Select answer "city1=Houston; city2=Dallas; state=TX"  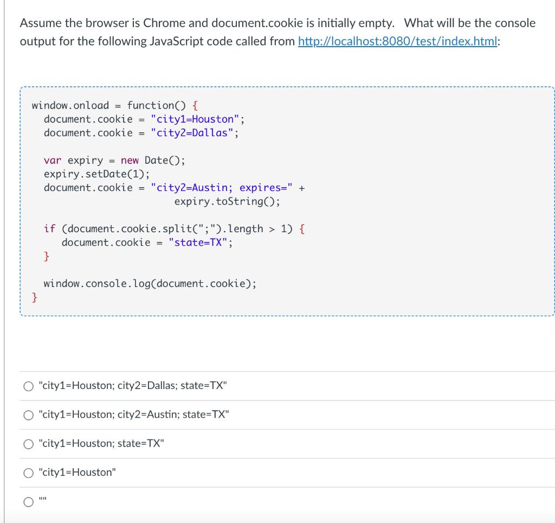(x=28, y=386)
